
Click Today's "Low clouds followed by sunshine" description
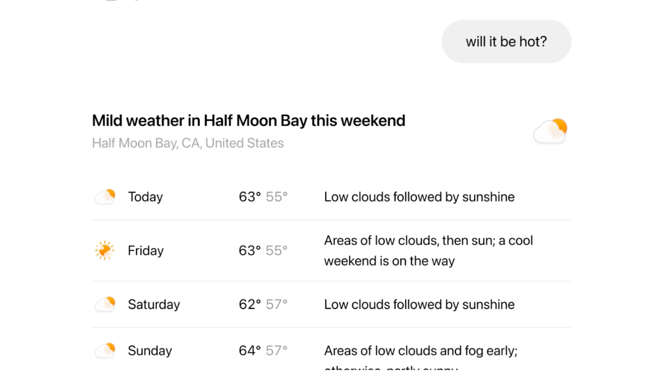pyautogui.click(x=419, y=197)
